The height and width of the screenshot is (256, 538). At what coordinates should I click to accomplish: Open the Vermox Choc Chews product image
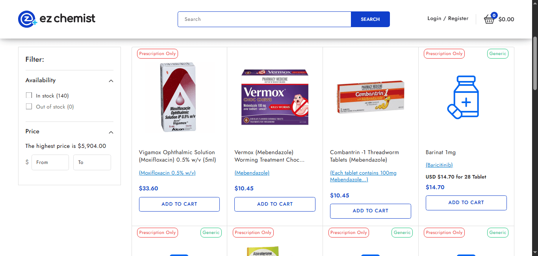pyautogui.click(x=275, y=97)
